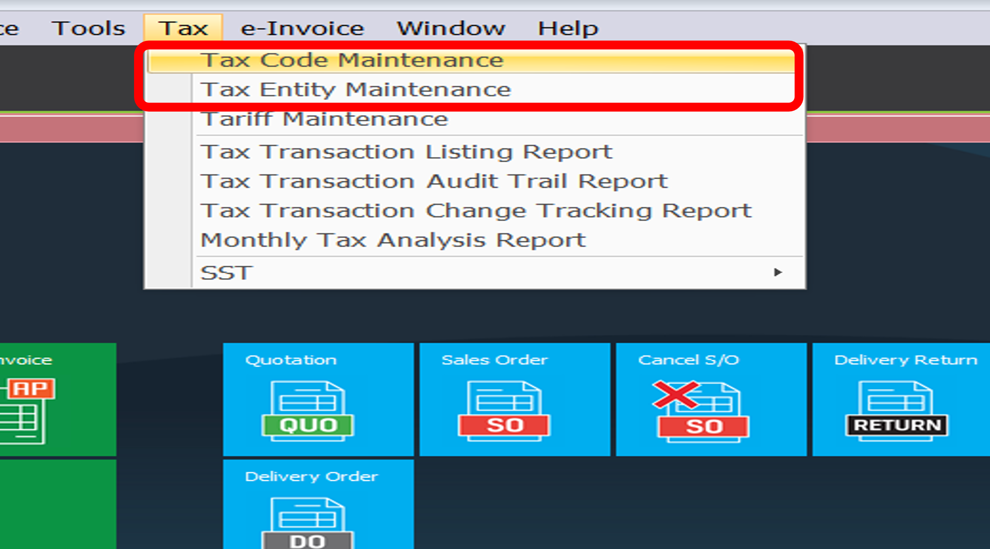Click the Delivery Order DO icon
This screenshot has width=990, height=549.
[307, 524]
